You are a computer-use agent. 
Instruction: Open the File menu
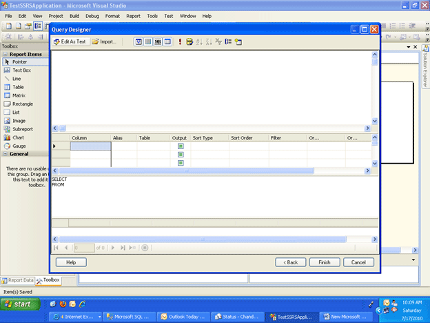[x=8, y=16]
